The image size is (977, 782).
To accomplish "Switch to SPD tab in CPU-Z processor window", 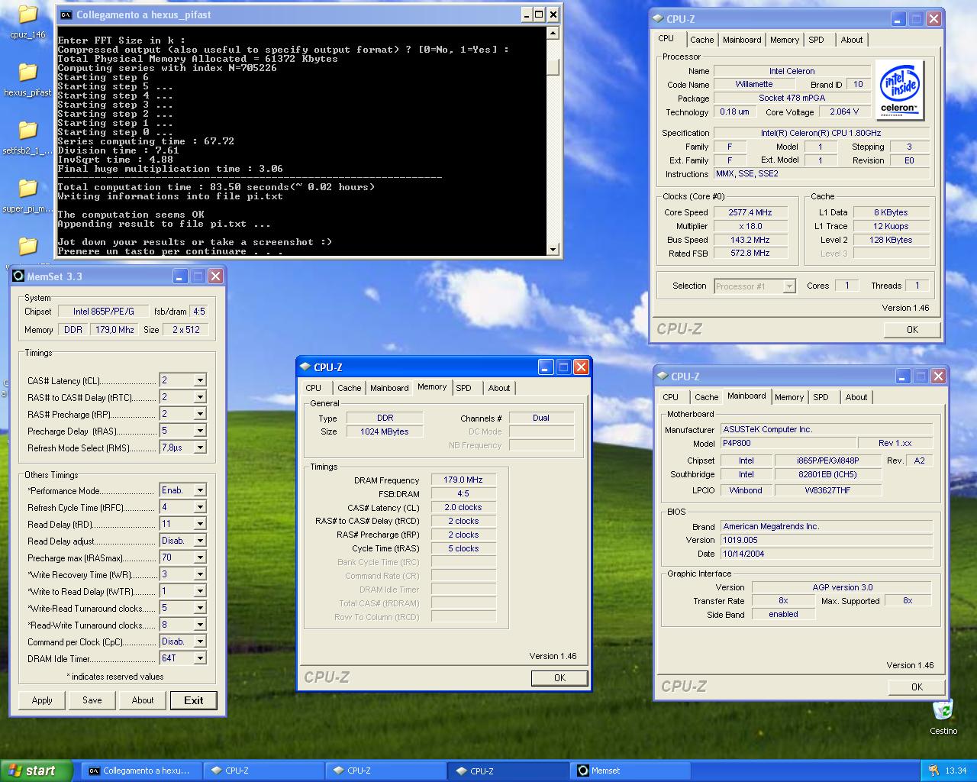I will click(816, 40).
